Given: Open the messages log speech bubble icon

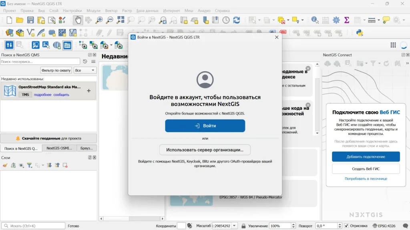Looking at the screenshot, I should [405, 226].
